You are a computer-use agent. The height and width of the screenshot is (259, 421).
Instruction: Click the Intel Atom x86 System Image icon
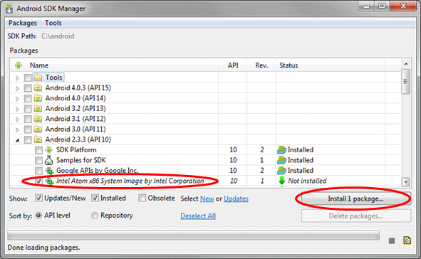click(49, 181)
